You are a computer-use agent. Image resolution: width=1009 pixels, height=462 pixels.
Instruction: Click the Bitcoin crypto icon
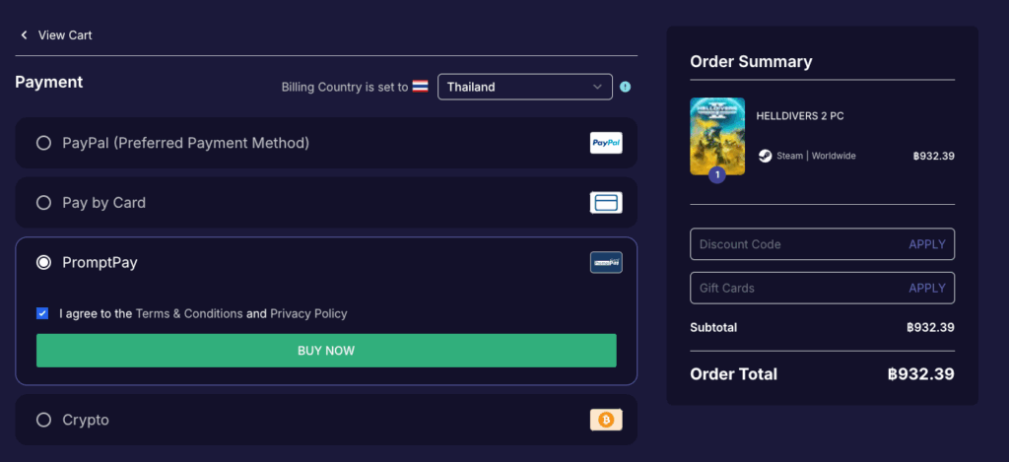click(x=606, y=421)
